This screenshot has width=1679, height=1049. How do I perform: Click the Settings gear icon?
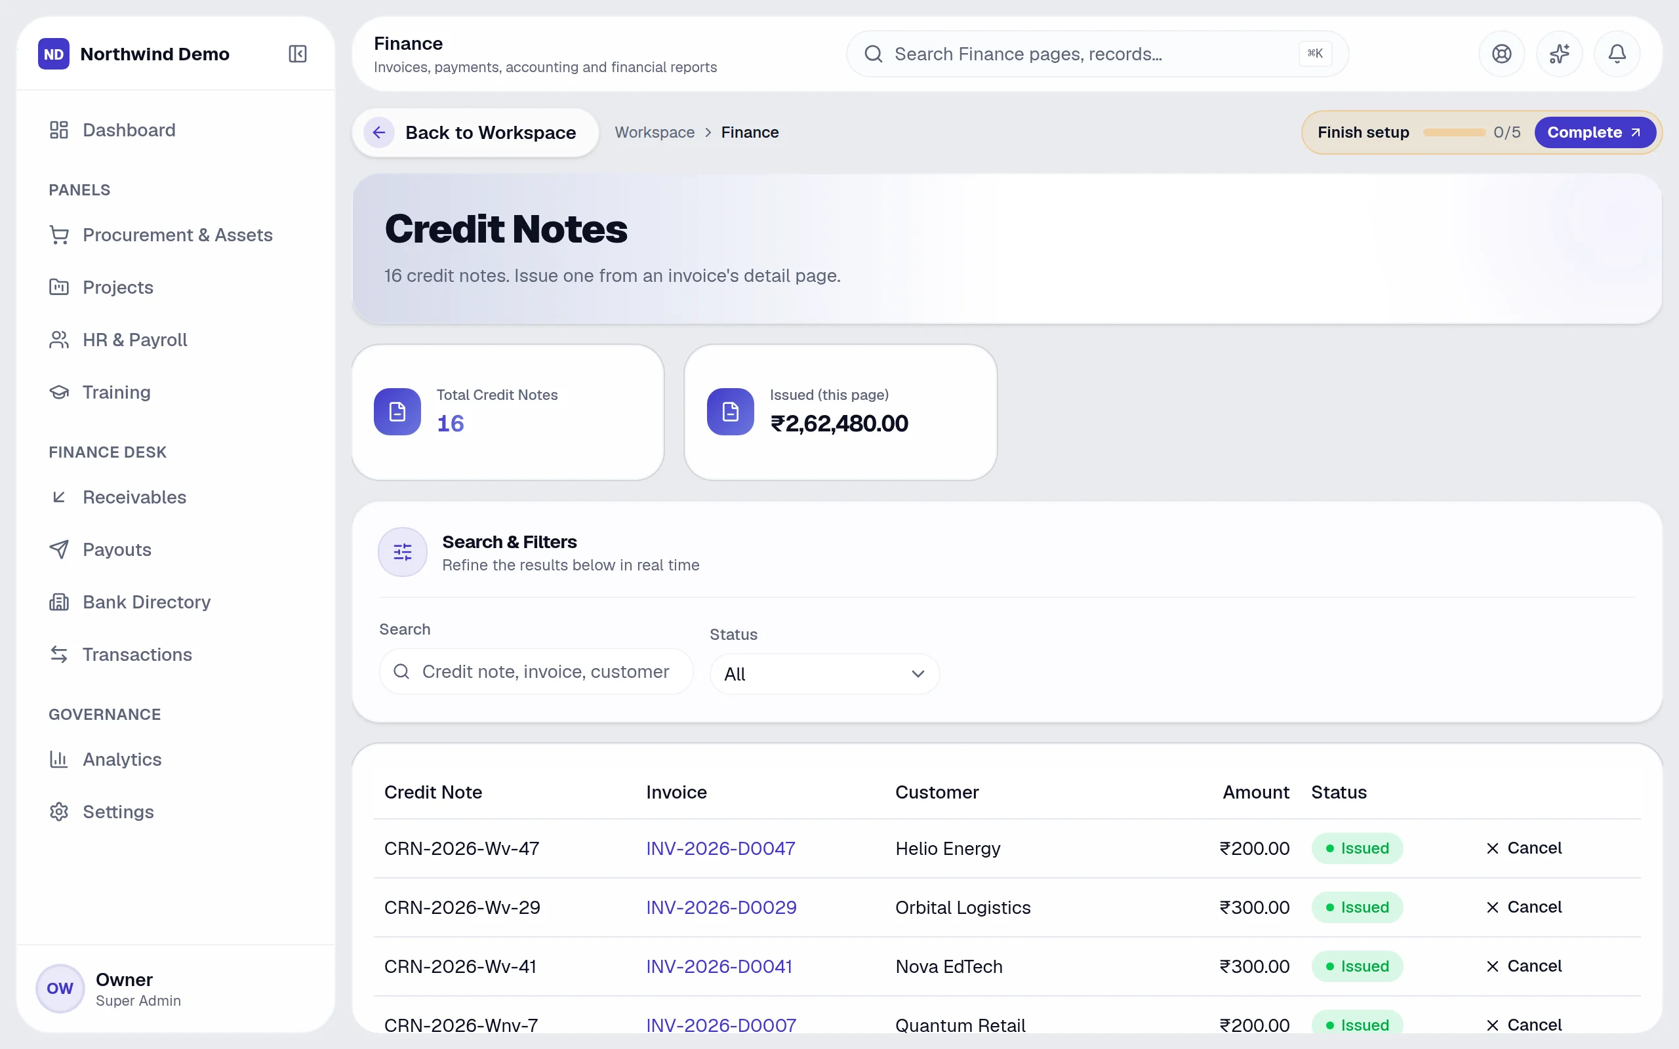pyautogui.click(x=59, y=812)
